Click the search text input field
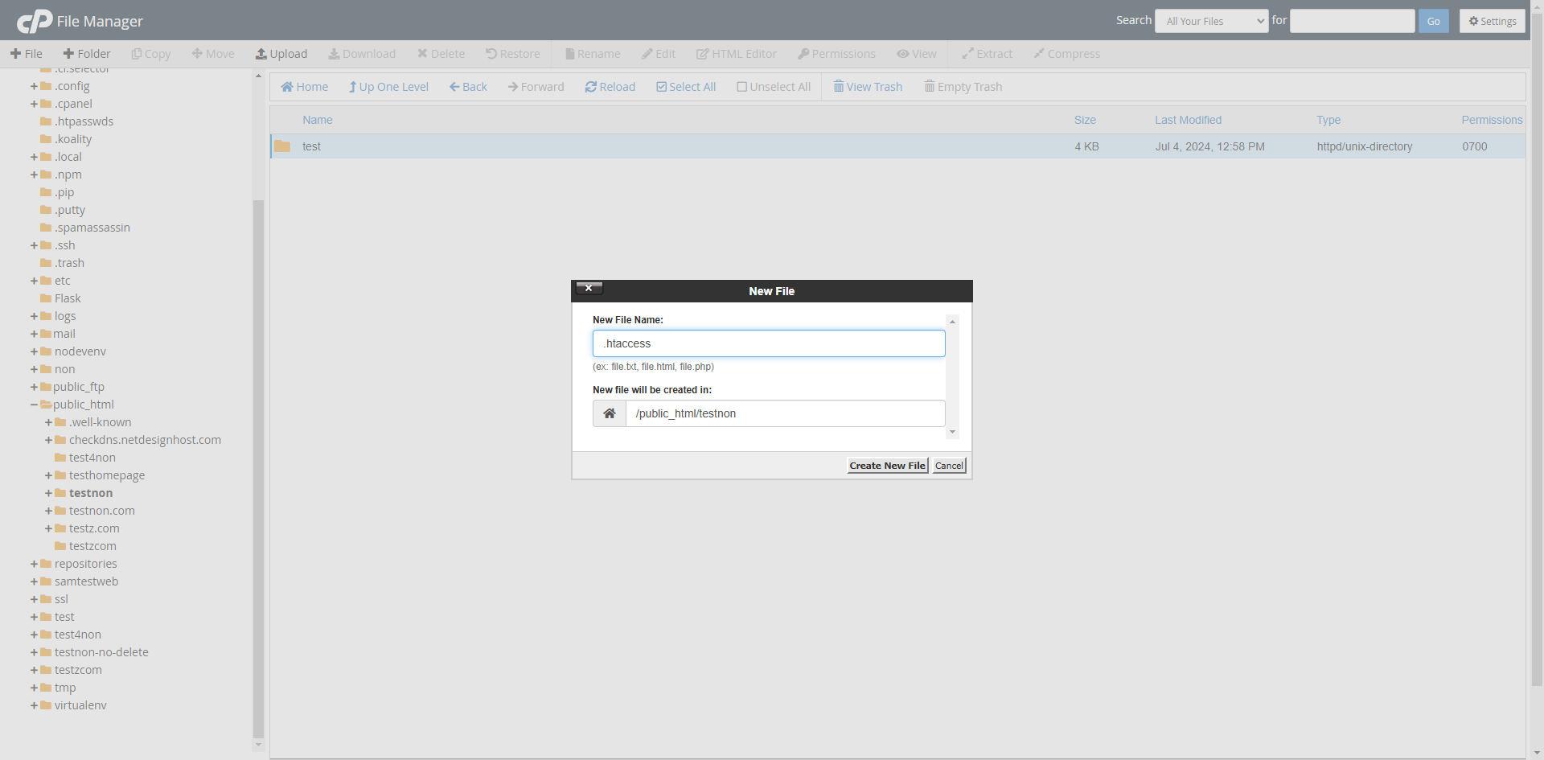This screenshot has width=1544, height=760. (x=1353, y=21)
